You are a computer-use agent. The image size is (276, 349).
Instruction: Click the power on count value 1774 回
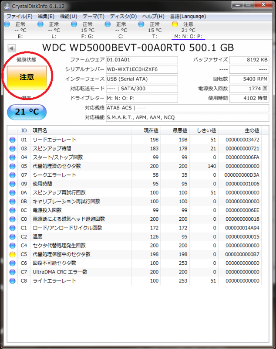249,89
